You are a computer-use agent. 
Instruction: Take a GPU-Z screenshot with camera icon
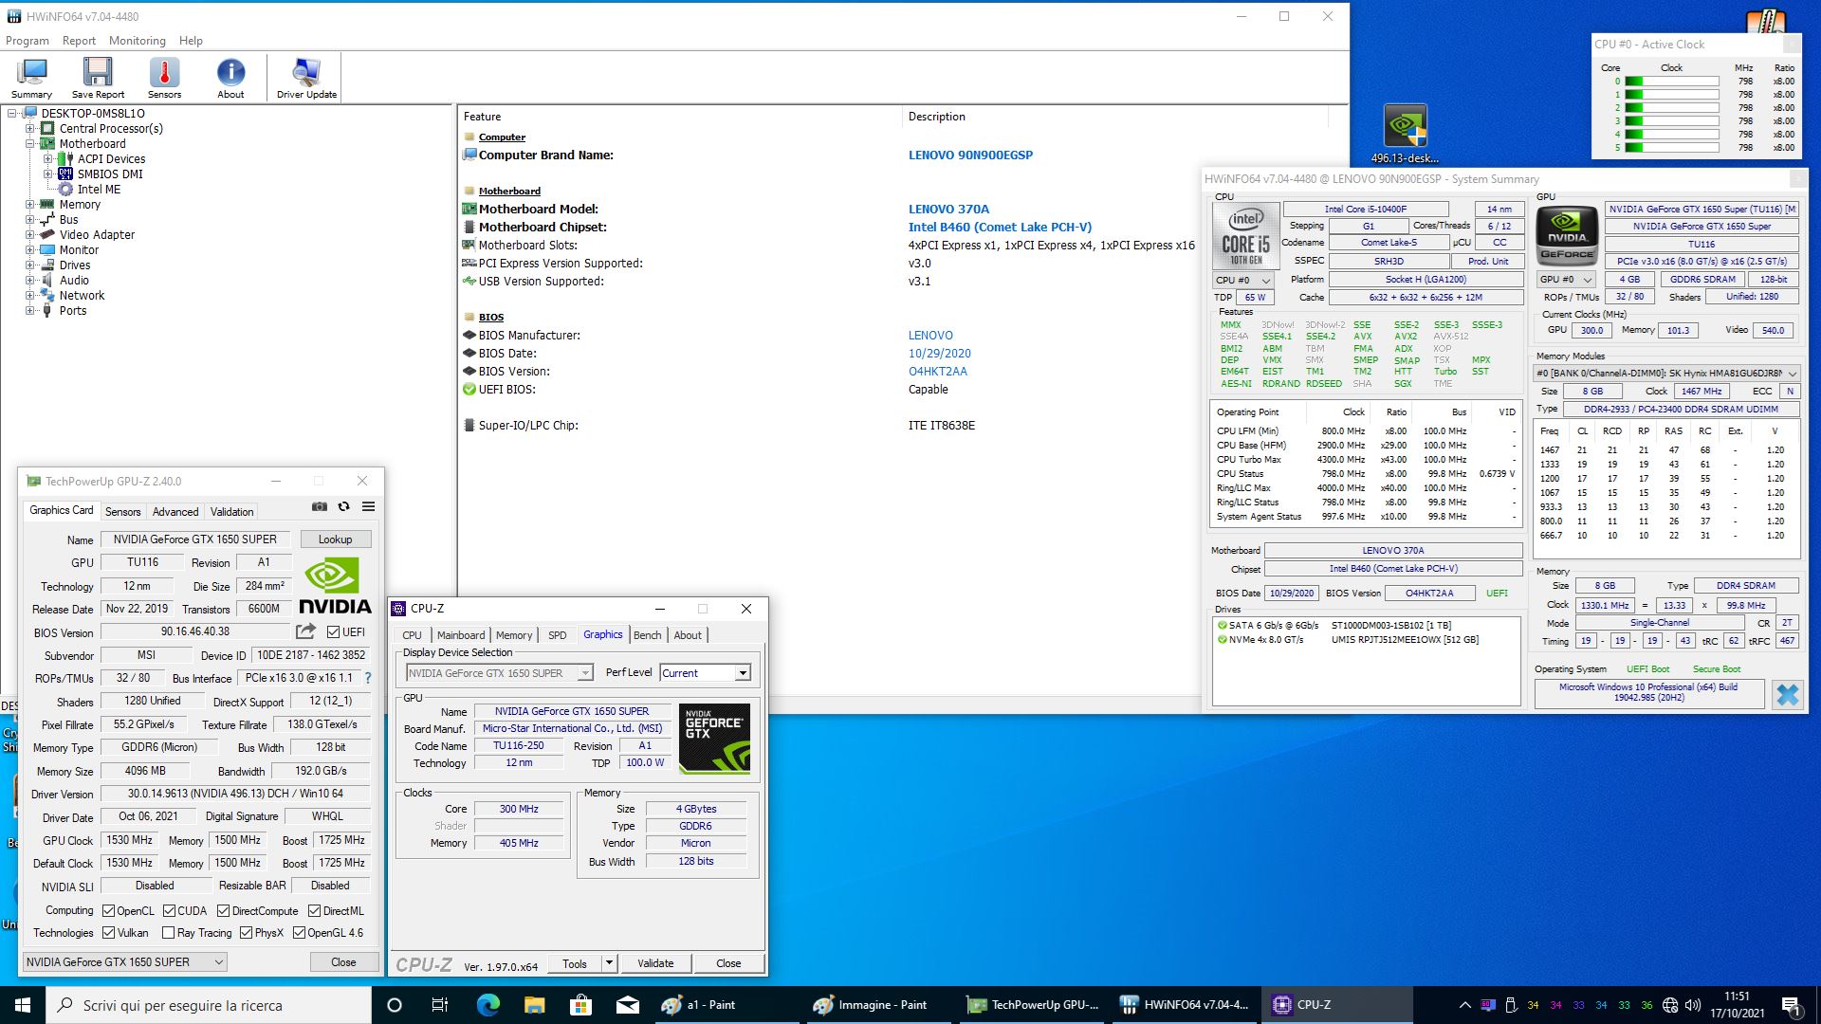coord(320,506)
